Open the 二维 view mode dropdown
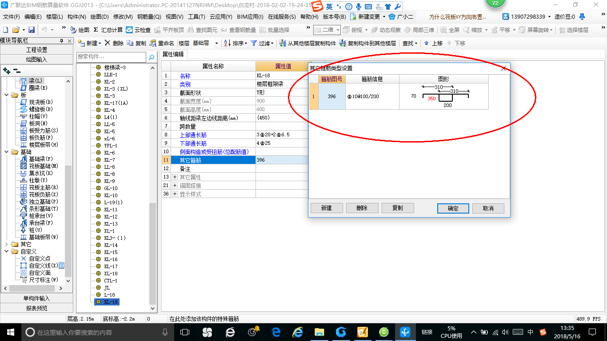Image resolution: width=607 pixels, height=341 pixels. (x=338, y=30)
